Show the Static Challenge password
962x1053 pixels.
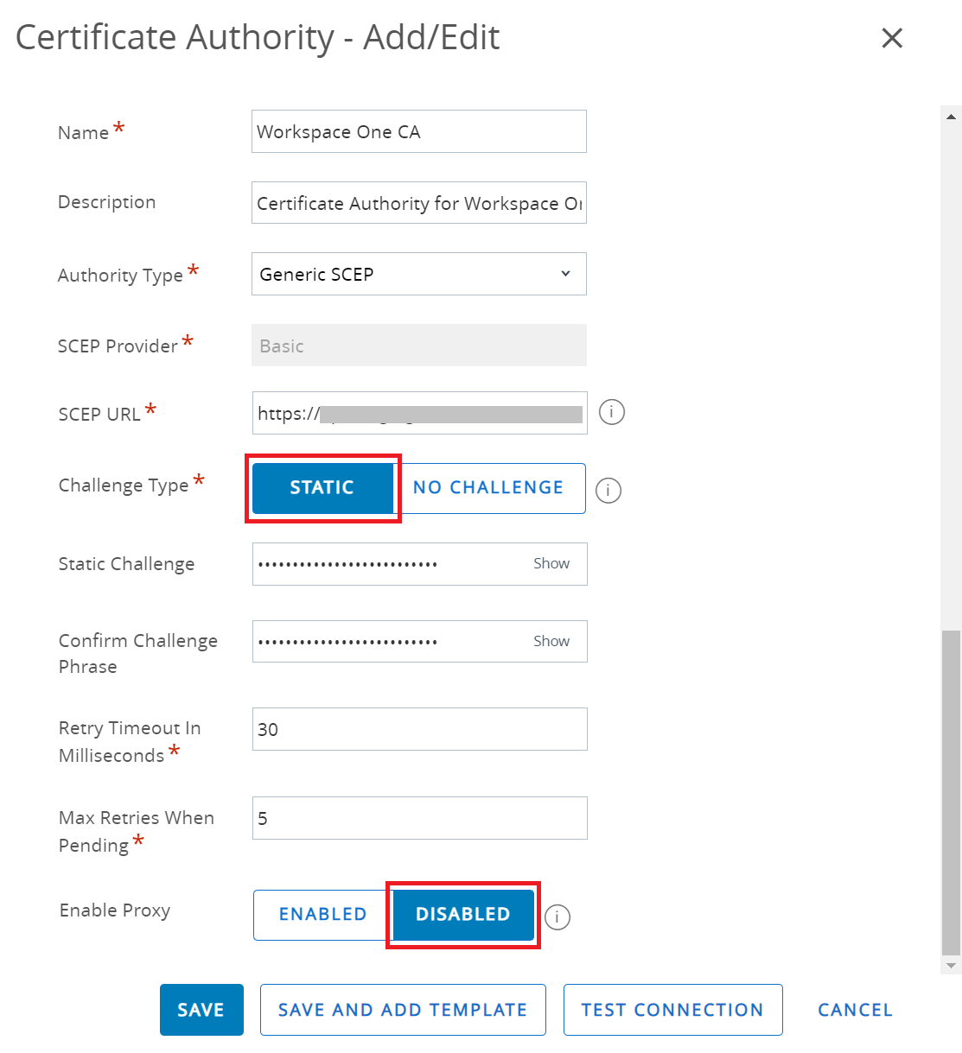[551, 563]
